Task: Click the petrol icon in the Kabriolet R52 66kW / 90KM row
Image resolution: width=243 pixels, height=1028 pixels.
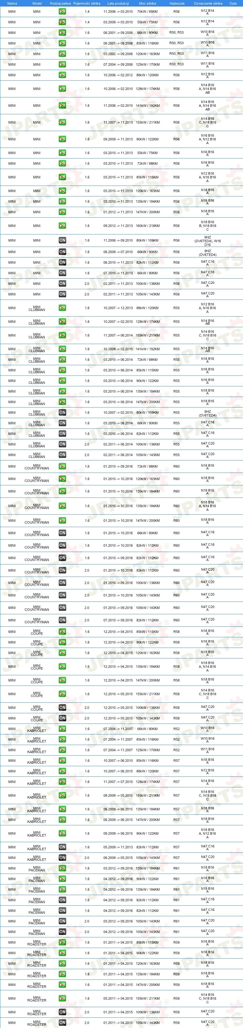Action: [x=62, y=729]
